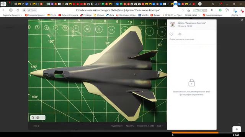The image size is (245, 137).
Task: Click the vk.com address field
Action: pyautogui.click(x=32, y=10)
